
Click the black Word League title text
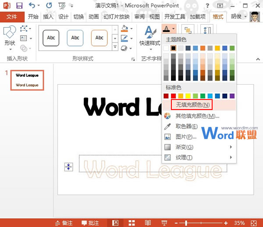[123, 107]
